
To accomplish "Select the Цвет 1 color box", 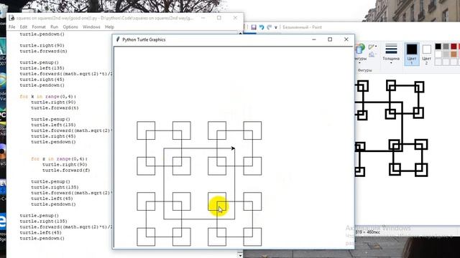I will click(x=412, y=54).
